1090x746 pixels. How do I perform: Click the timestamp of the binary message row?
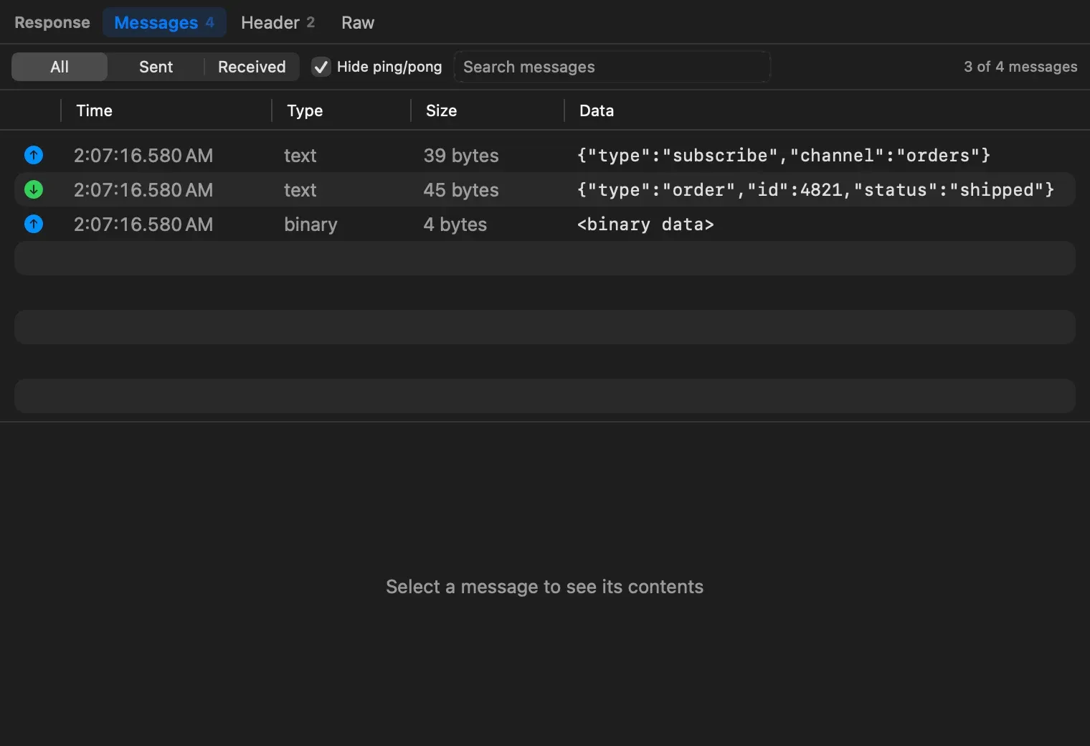143,224
